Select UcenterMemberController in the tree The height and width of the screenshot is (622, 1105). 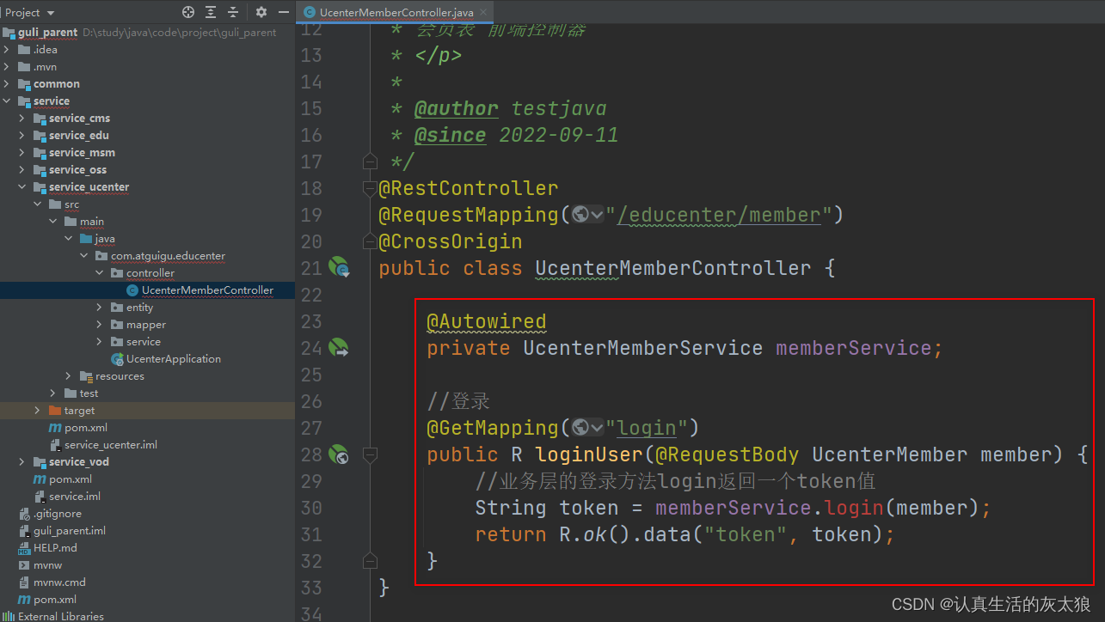[x=208, y=290]
